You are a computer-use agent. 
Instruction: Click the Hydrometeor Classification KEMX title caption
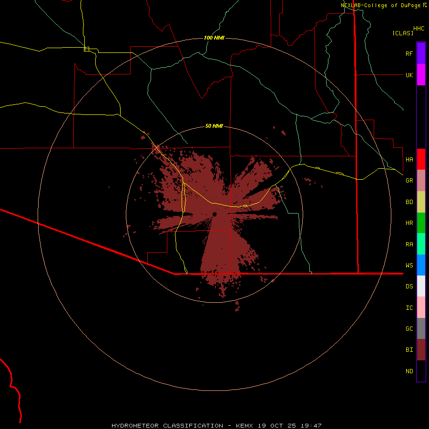pyautogui.click(x=216, y=426)
